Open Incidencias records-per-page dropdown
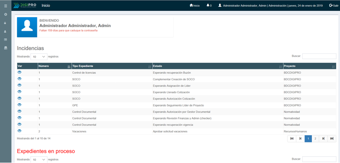Image resolution: width=340 pixels, height=163 pixels. click(x=39, y=57)
